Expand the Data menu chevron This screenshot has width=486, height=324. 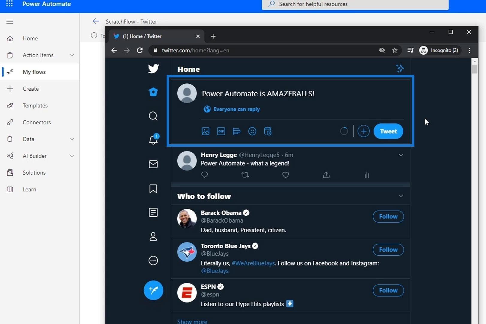[x=72, y=139]
